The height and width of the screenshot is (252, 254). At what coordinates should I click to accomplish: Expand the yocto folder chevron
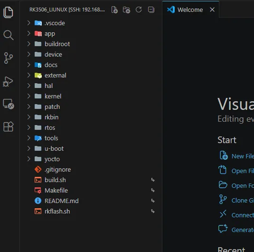[x=28, y=159]
